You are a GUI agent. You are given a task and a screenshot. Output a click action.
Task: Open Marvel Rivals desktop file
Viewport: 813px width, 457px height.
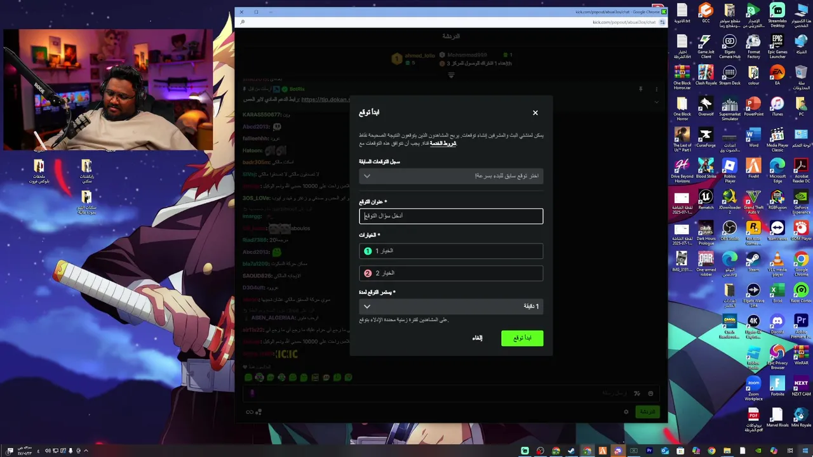pyautogui.click(x=777, y=418)
